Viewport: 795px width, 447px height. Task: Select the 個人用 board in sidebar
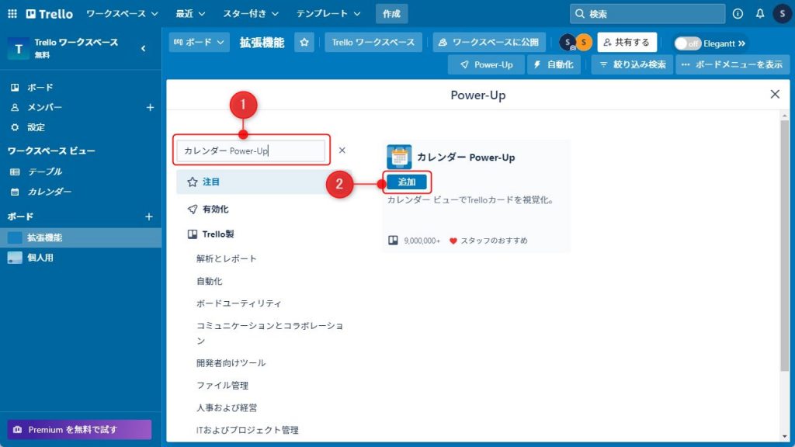[x=81, y=258]
